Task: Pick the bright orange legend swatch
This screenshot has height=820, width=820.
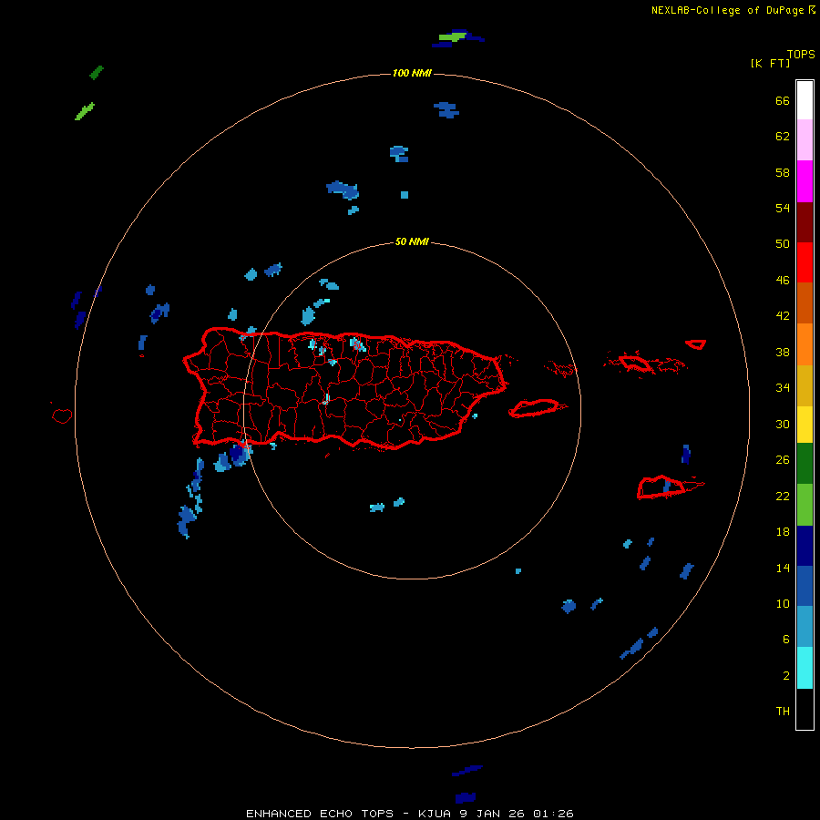Action: [805, 344]
